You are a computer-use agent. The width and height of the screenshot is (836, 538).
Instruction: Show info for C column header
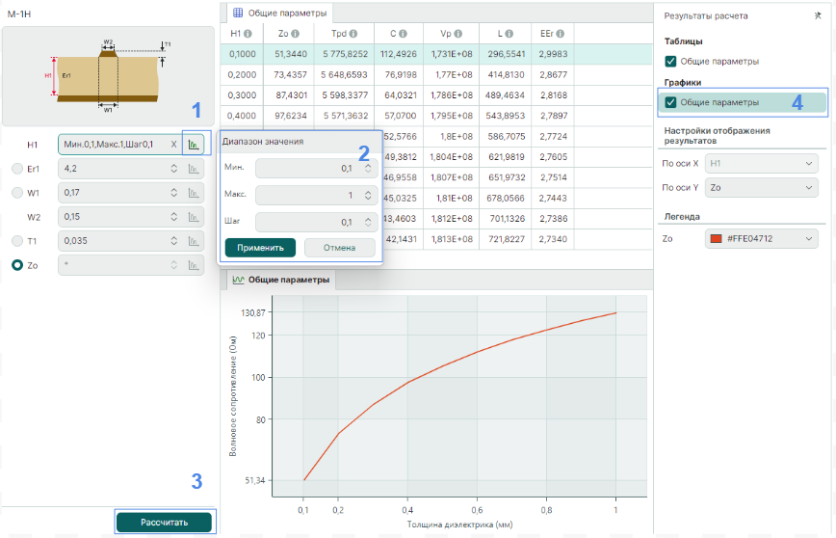pos(403,34)
